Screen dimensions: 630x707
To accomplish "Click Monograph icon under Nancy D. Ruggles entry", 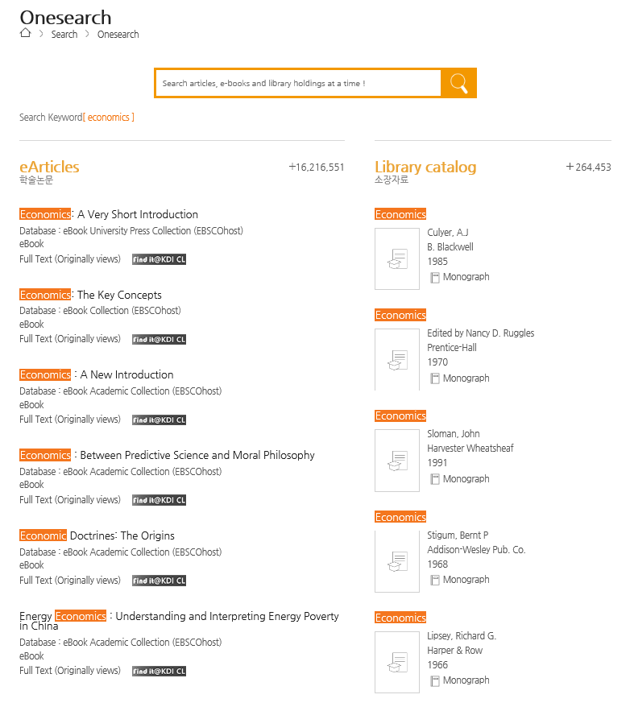I will (x=435, y=378).
